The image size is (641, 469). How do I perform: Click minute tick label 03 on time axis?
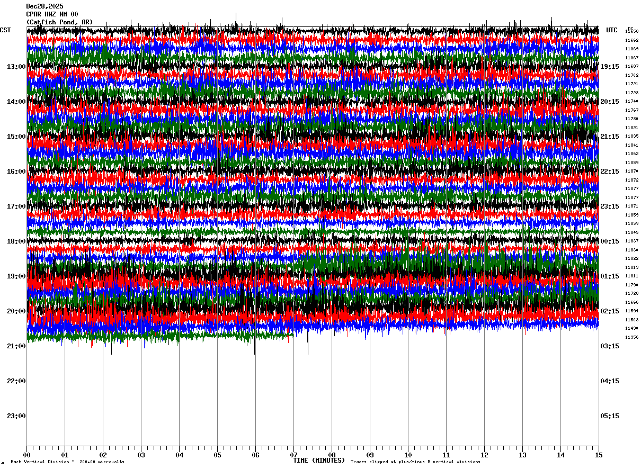point(141,455)
